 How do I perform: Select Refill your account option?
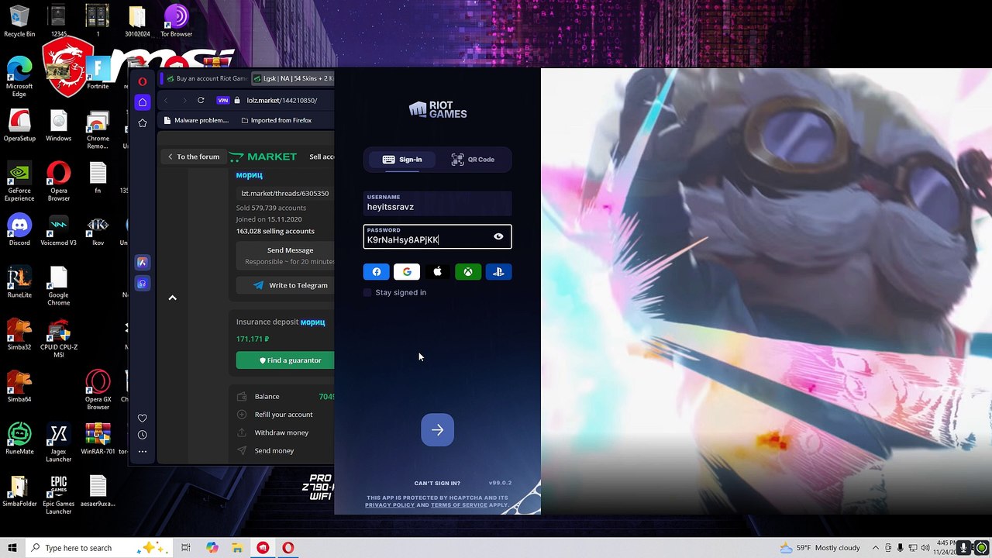click(284, 415)
